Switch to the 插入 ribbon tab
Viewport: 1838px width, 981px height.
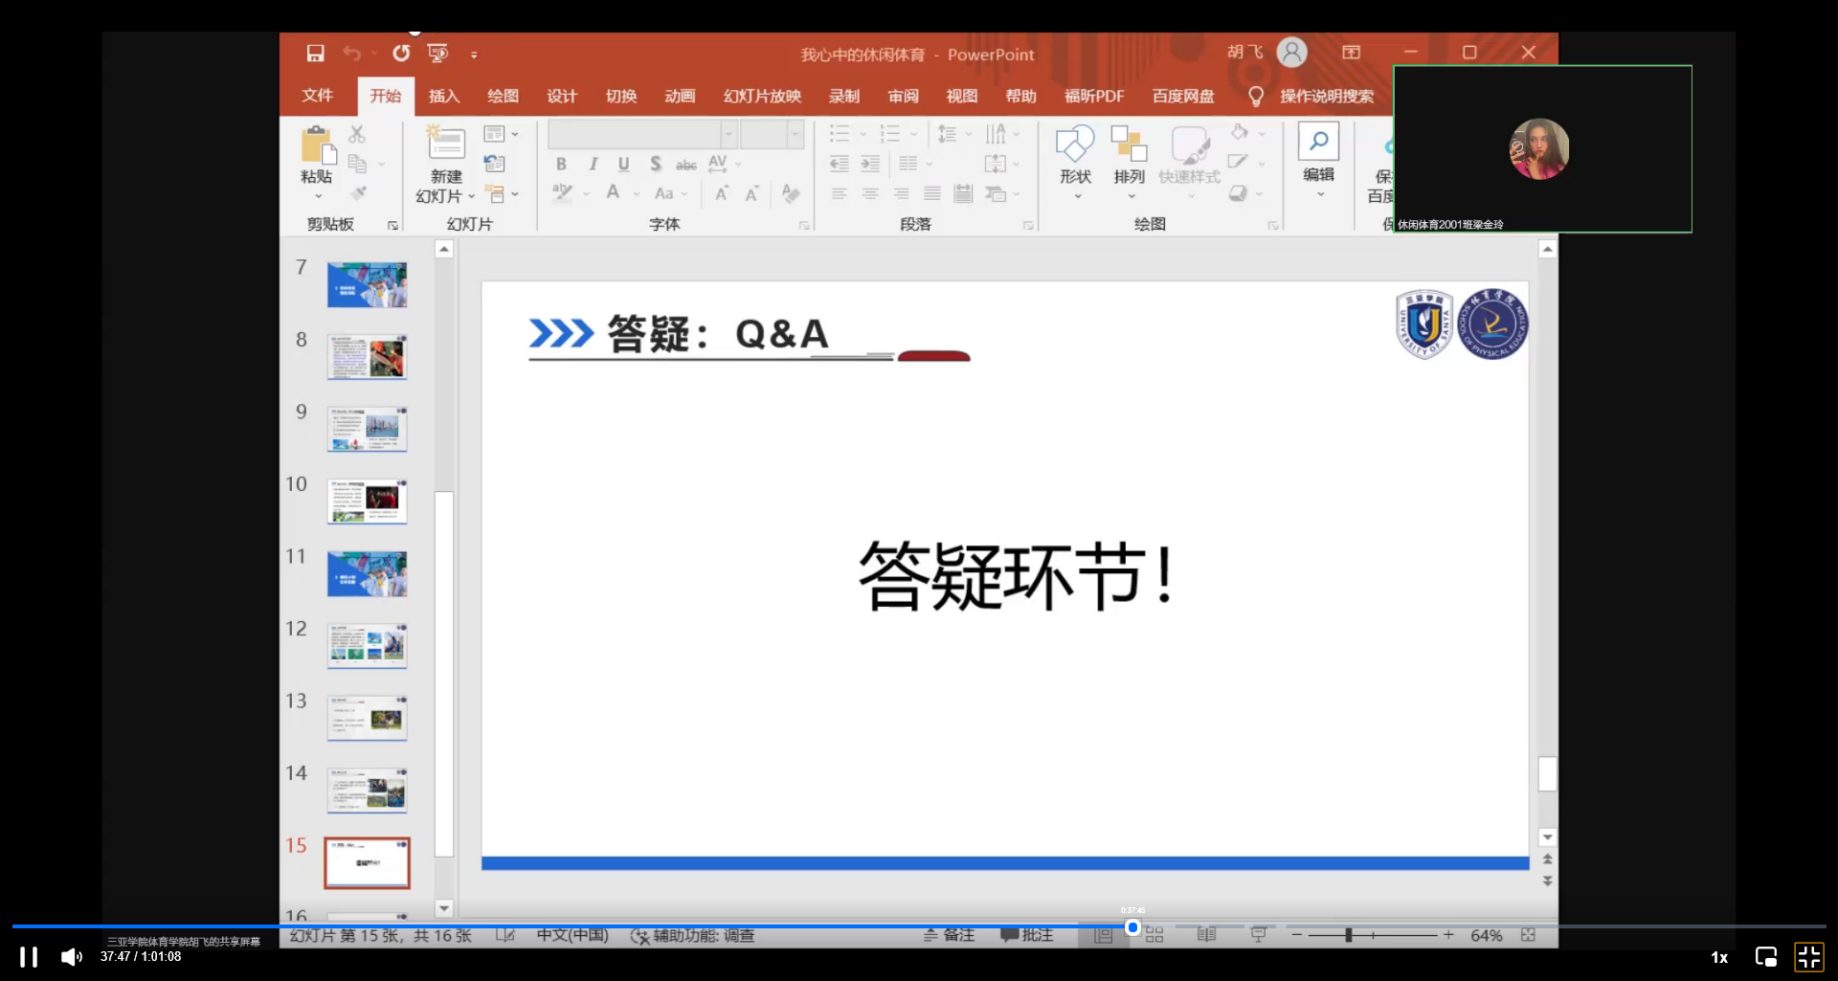(444, 96)
